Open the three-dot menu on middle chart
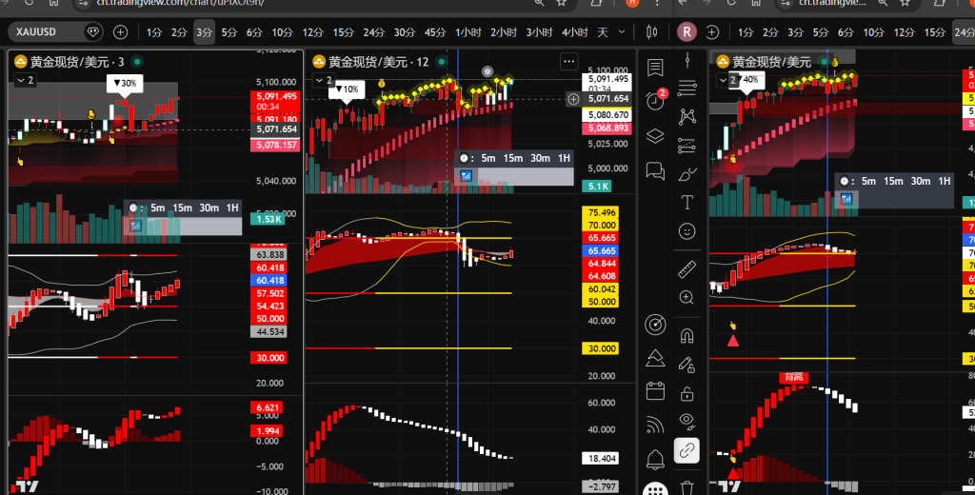 [x=568, y=62]
